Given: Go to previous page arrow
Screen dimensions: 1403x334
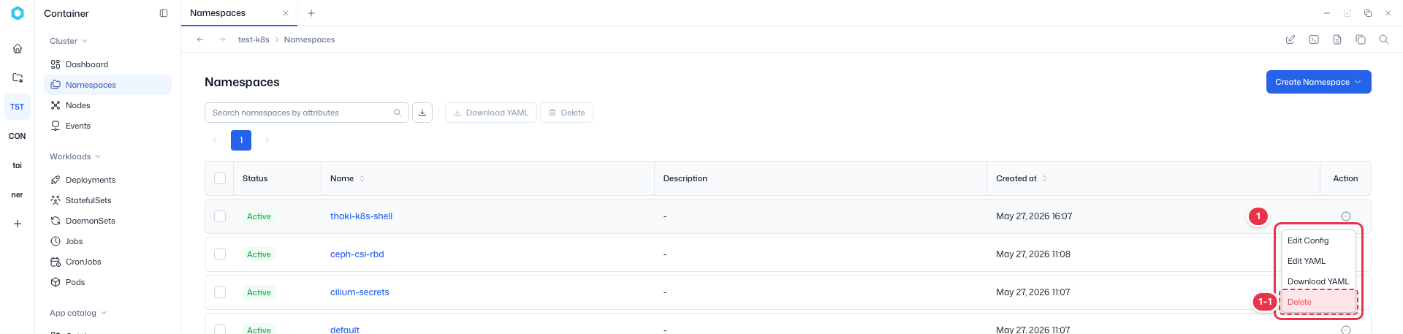Looking at the screenshot, I should tap(215, 140).
